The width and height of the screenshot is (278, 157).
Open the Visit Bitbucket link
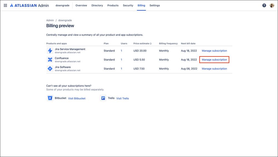tap(77, 99)
